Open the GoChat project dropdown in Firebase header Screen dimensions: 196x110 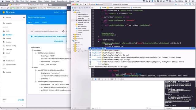[57, 12]
